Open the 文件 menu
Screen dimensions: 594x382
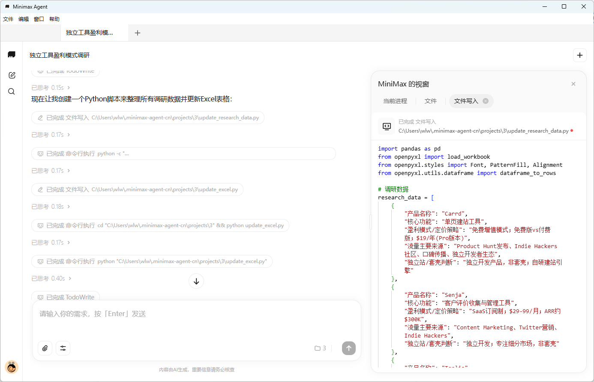click(8, 19)
